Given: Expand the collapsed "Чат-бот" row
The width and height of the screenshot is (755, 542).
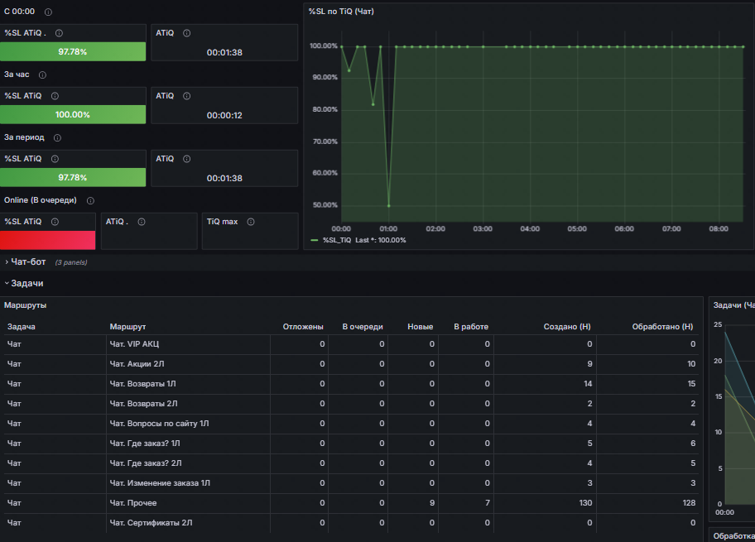Looking at the screenshot, I should coord(27,262).
